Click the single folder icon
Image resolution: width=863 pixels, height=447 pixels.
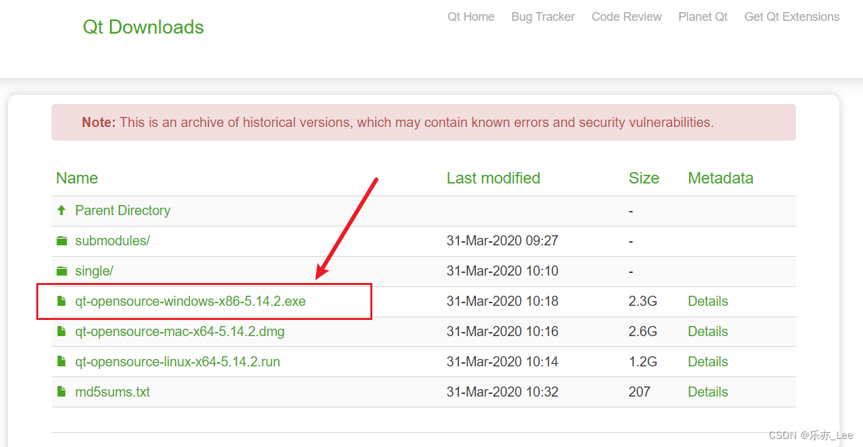point(62,271)
